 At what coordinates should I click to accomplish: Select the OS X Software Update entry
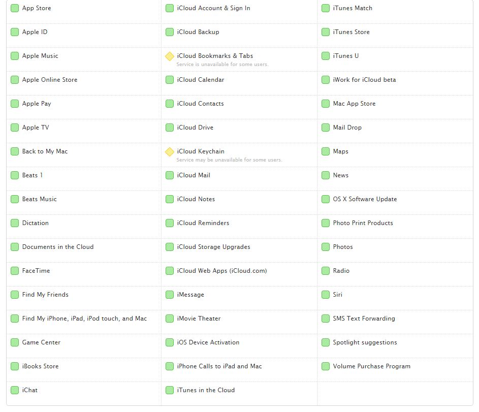coord(365,199)
